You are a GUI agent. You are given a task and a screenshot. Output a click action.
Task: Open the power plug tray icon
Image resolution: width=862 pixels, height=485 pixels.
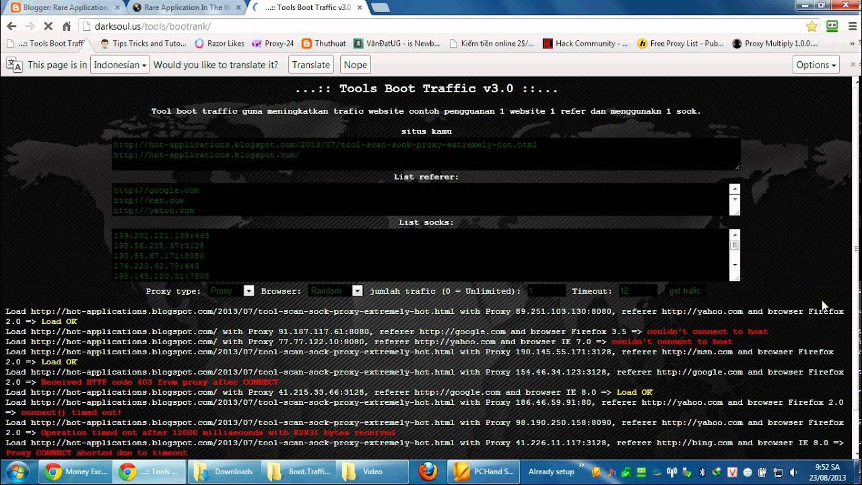click(763, 472)
